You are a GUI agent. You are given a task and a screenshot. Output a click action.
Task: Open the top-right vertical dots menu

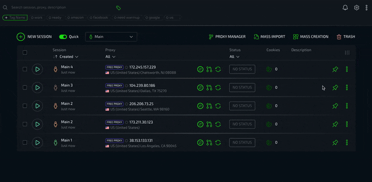(366, 7)
